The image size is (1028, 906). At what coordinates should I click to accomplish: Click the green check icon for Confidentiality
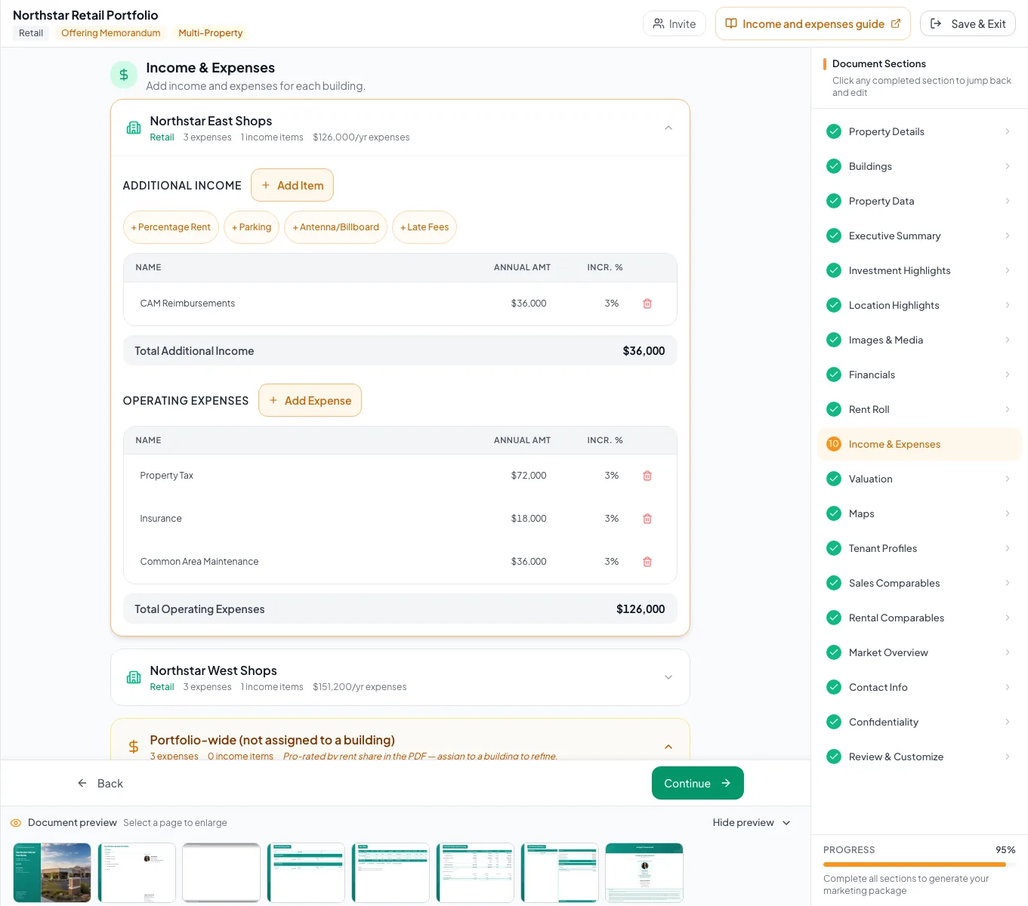(834, 722)
